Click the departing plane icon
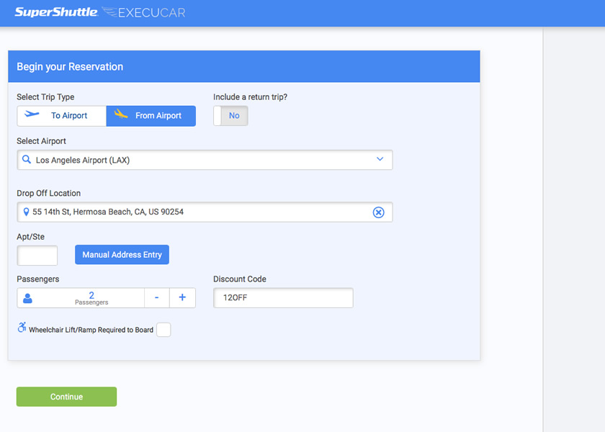The height and width of the screenshot is (432, 605). (32, 114)
